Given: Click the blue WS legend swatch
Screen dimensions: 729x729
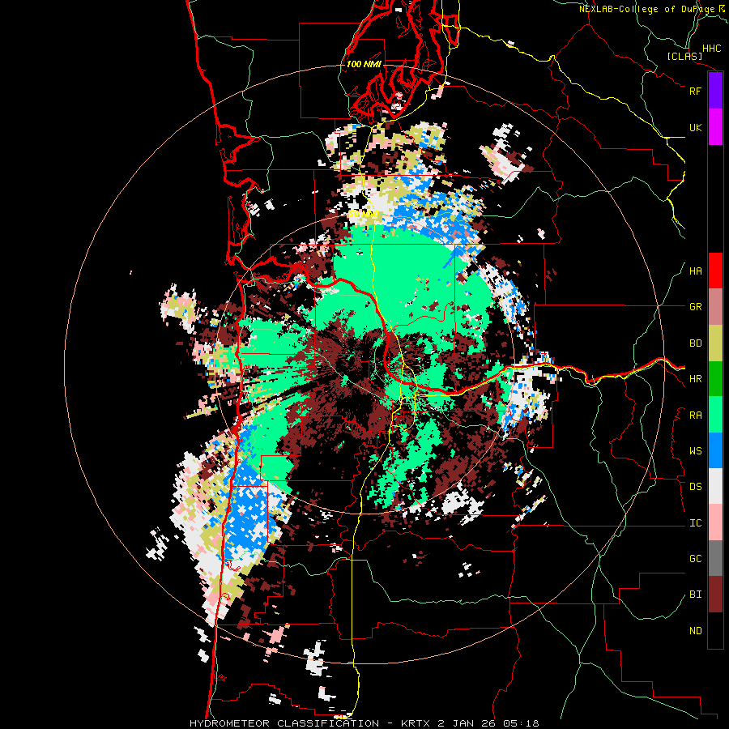Looking at the screenshot, I should [x=715, y=450].
